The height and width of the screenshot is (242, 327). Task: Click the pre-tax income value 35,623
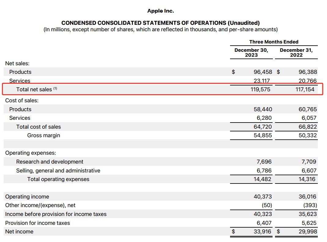point(308,214)
